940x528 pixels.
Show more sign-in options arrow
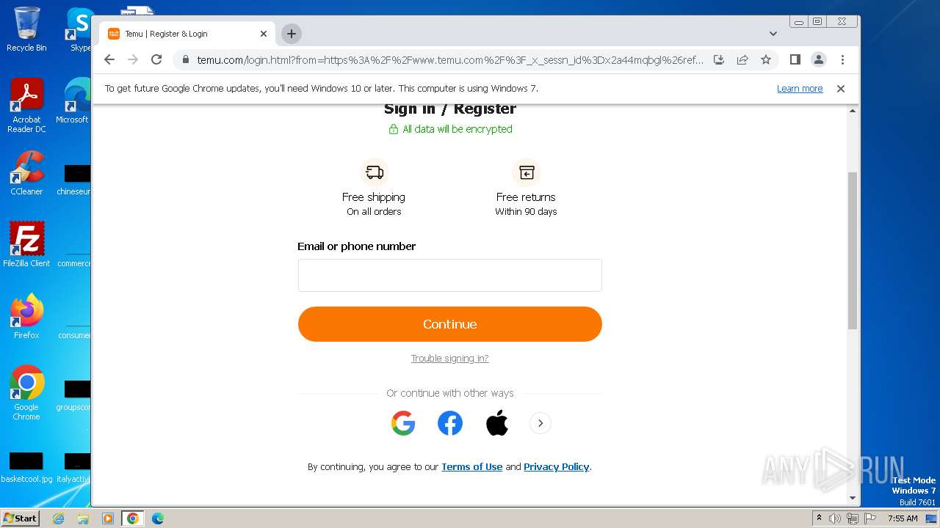tap(540, 423)
